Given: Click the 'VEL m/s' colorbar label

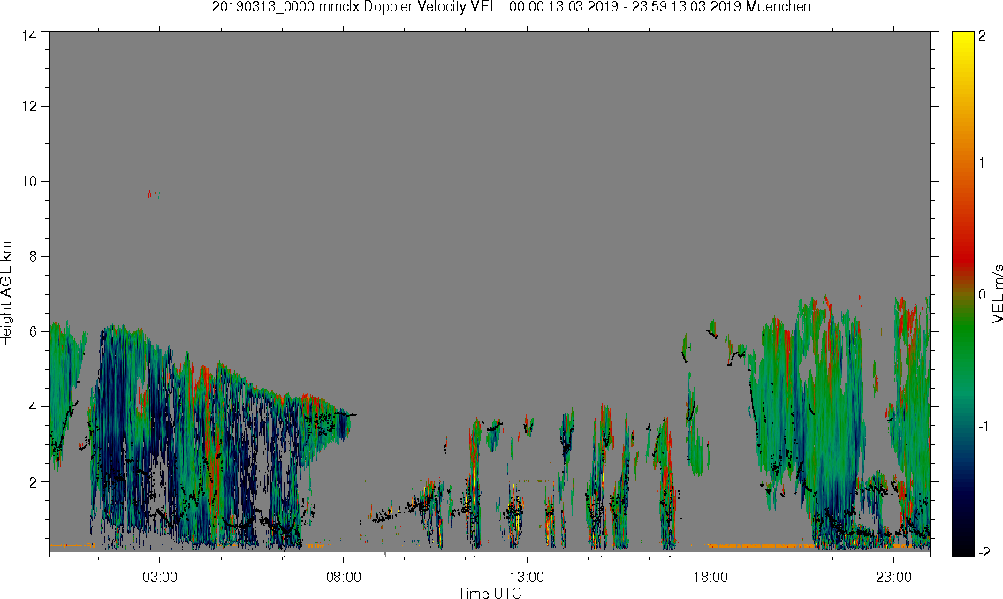Looking at the screenshot, I should [997, 293].
